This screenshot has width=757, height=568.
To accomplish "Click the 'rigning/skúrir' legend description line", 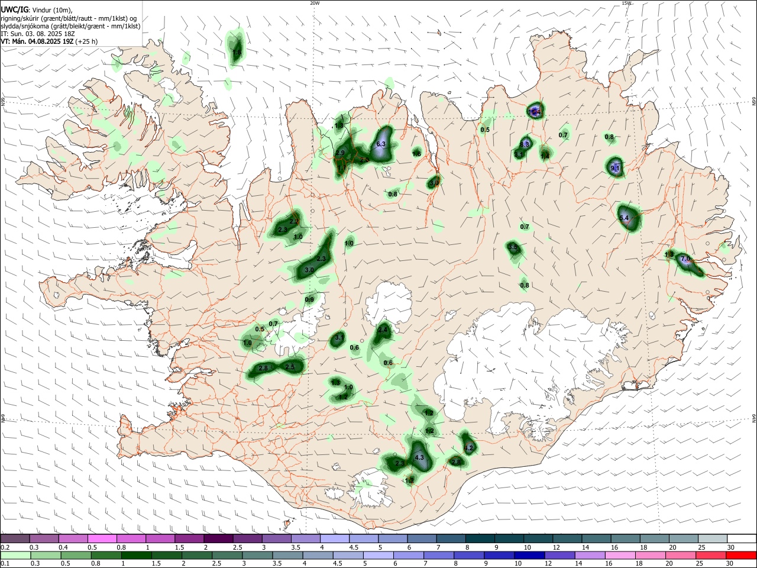I will 69,18.
